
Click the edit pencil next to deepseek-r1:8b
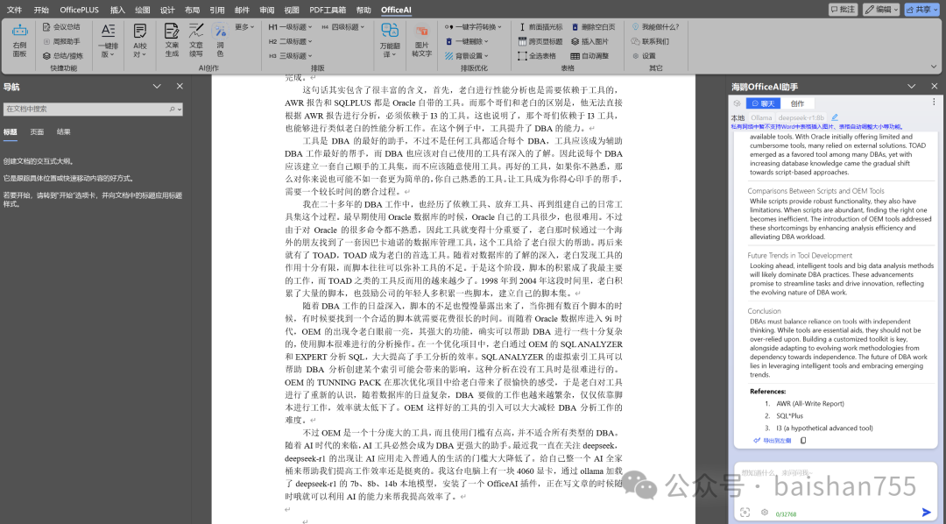click(x=835, y=117)
